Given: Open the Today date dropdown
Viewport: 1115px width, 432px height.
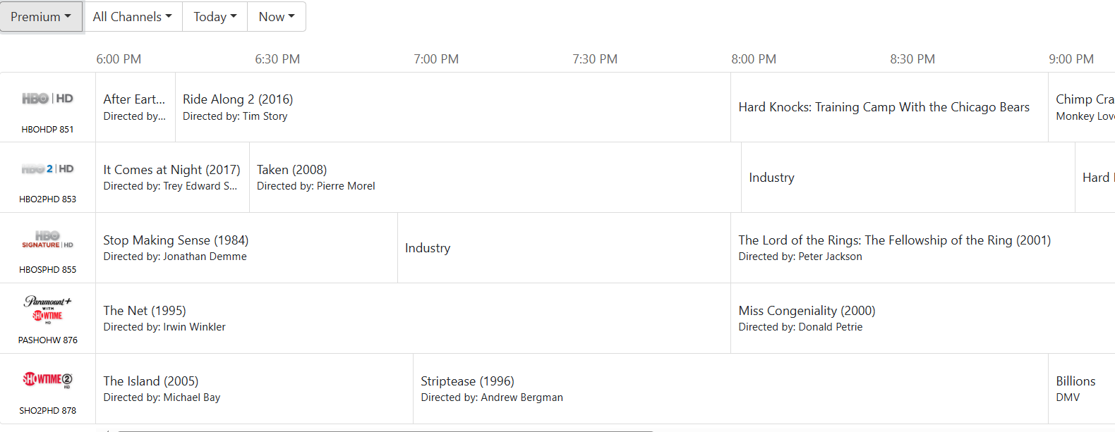Looking at the screenshot, I should 215,17.
